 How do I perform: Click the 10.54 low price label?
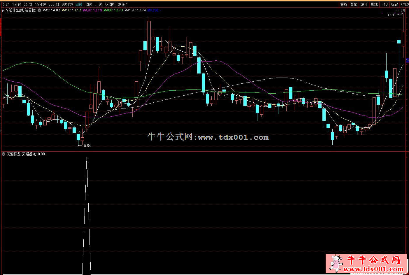pyautogui.click(x=86, y=146)
